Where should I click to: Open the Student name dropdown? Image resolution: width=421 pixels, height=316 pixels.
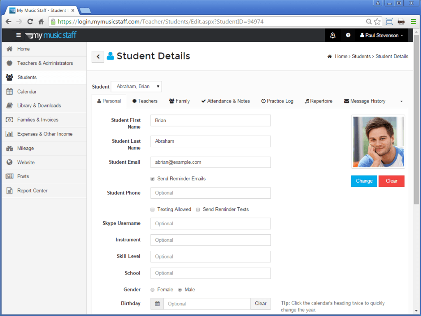coord(136,86)
